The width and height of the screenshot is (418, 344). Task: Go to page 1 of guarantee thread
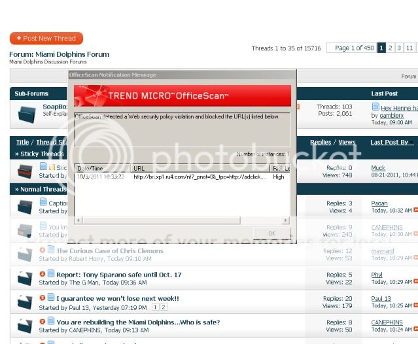pos(155,307)
